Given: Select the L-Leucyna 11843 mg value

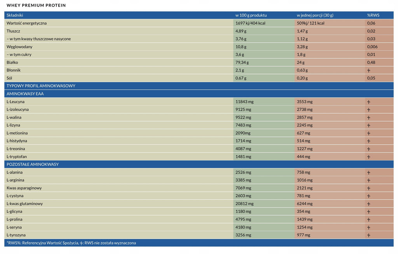Looking at the screenshot, I should [x=244, y=102].
